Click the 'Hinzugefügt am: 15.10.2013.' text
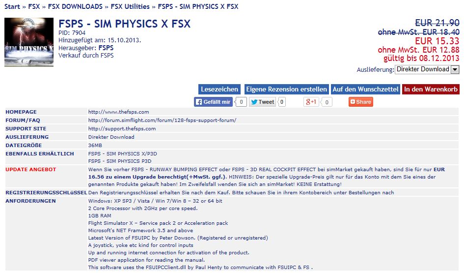 click(x=100, y=40)
